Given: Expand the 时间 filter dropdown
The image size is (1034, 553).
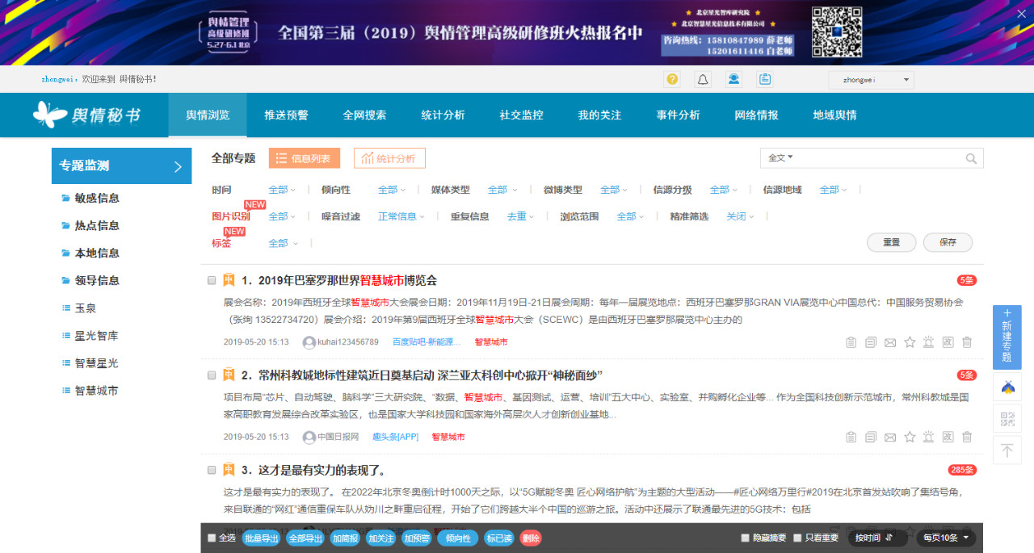Looking at the screenshot, I should [282, 190].
